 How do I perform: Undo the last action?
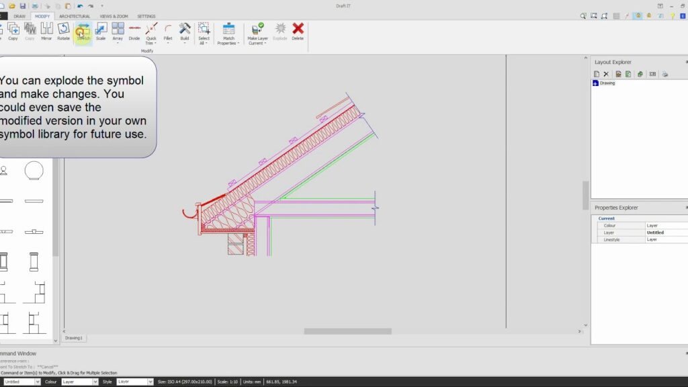pos(80,6)
